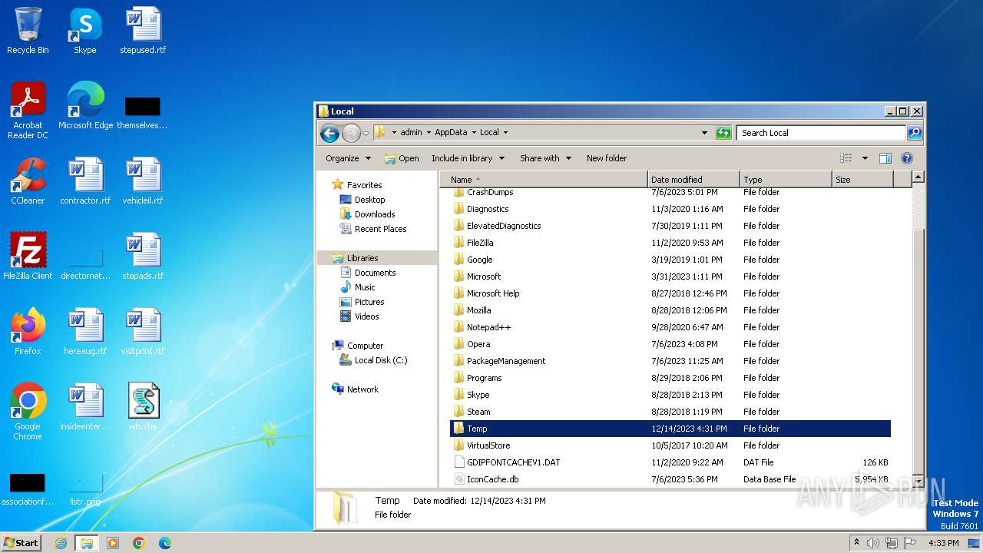Screen dimensions: 983x553
Task: Sort by the Size column header
Action: pos(862,180)
